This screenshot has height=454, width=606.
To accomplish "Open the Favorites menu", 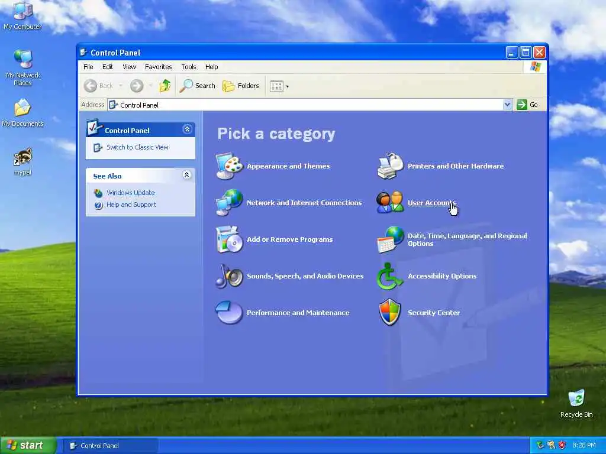I will point(159,67).
